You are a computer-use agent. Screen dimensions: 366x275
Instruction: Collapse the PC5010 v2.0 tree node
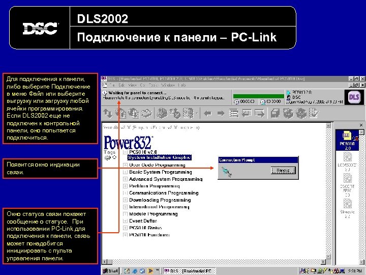[x=125, y=152]
